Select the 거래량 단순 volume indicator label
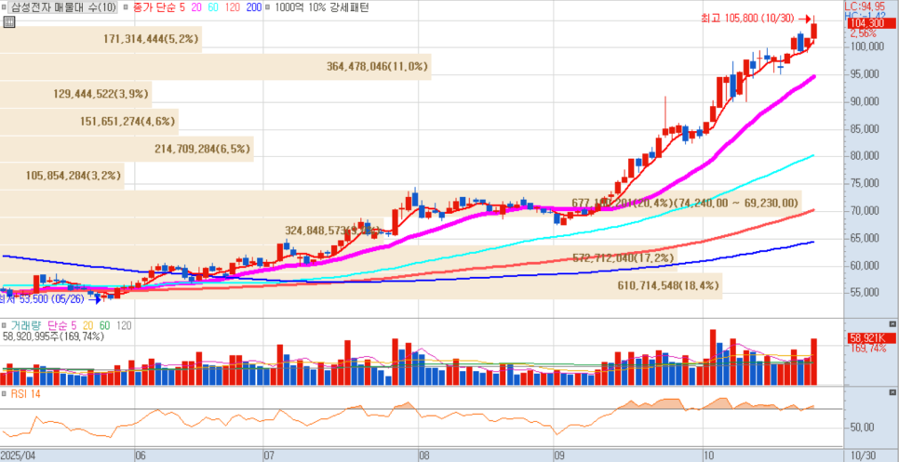Image resolution: width=899 pixels, height=462 pixels. pyautogui.click(x=39, y=325)
